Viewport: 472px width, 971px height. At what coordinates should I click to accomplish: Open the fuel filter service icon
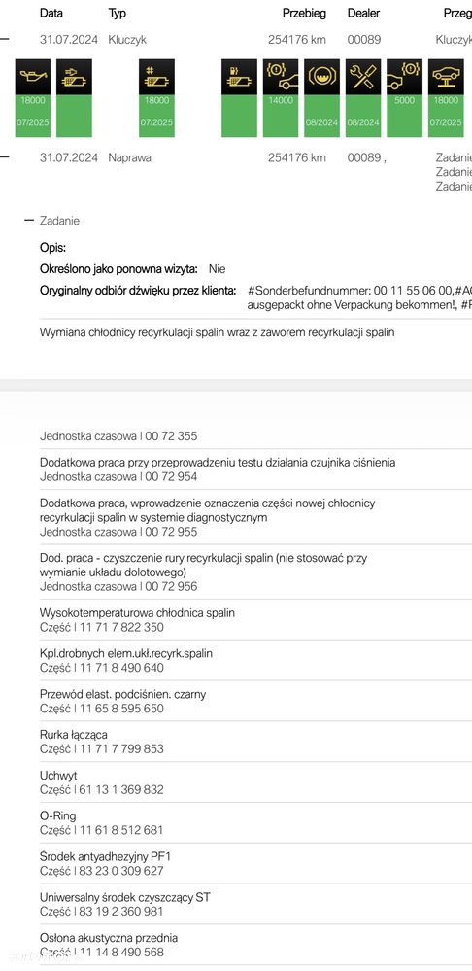point(240,77)
